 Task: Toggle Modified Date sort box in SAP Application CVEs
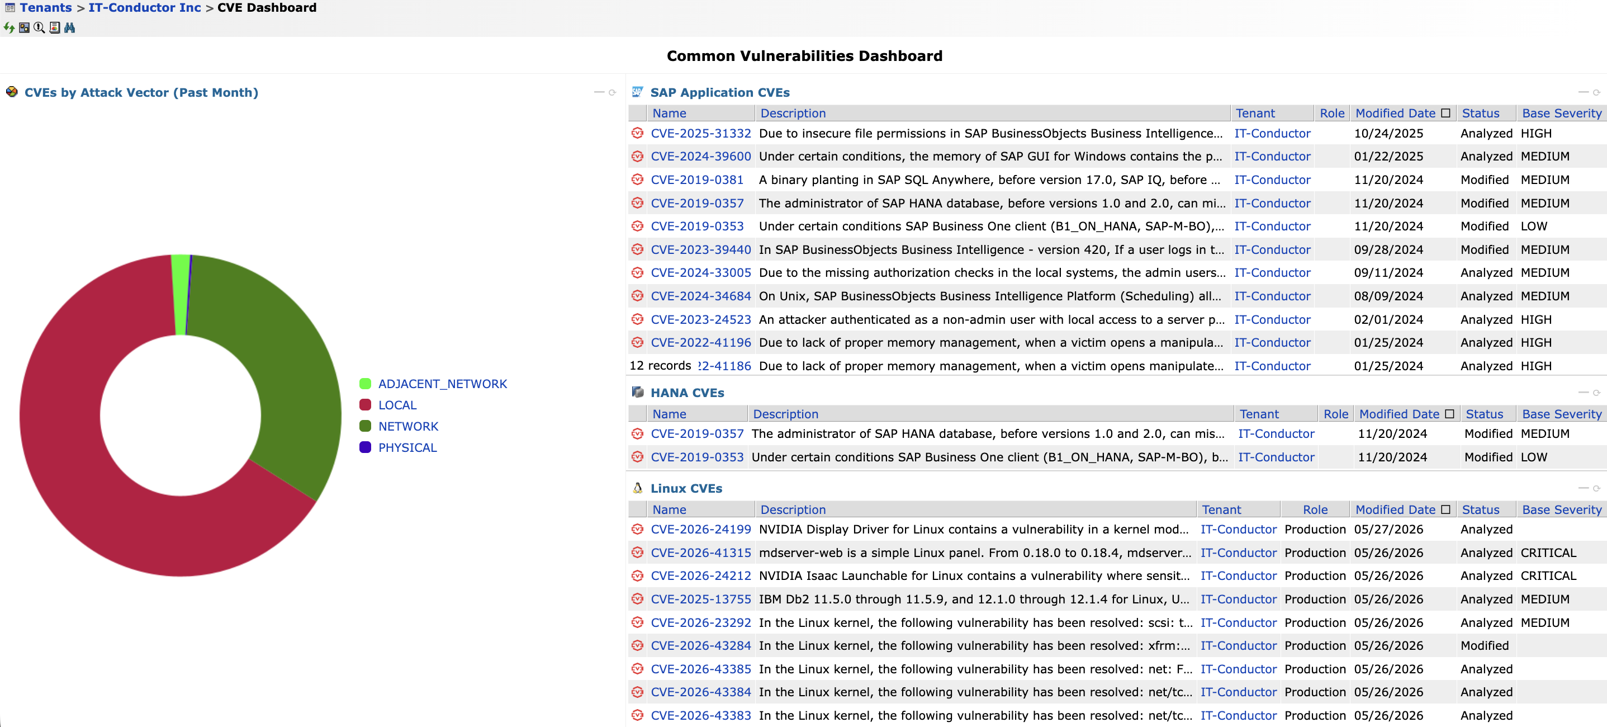click(x=1445, y=113)
